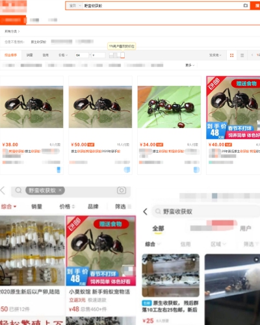This screenshot has width=260, height=325.
Task: Select the 销量 sort tab in mobile panel
Action: pos(36,207)
